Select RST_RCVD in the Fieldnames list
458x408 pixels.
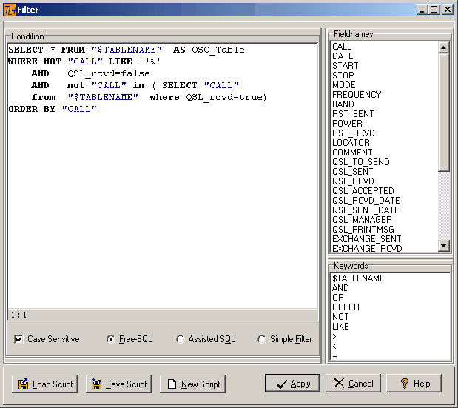click(354, 133)
